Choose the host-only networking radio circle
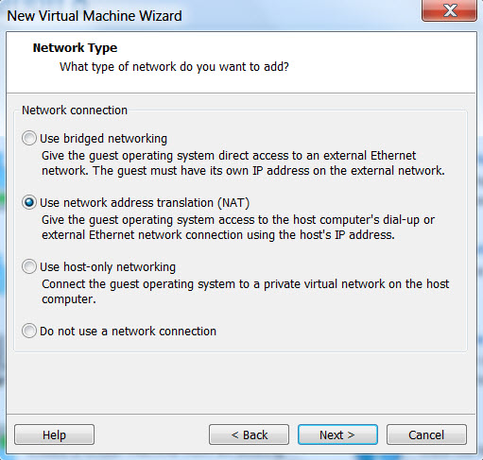The image size is (483, 460). [x=29, y=266]
